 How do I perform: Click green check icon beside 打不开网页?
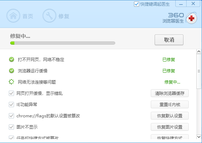12,59
